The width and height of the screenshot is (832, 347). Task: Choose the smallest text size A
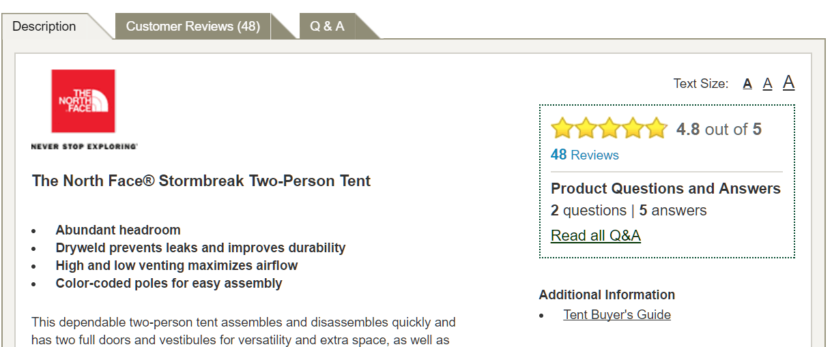coord(747,84)
